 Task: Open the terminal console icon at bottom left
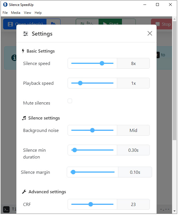(6, 209)
